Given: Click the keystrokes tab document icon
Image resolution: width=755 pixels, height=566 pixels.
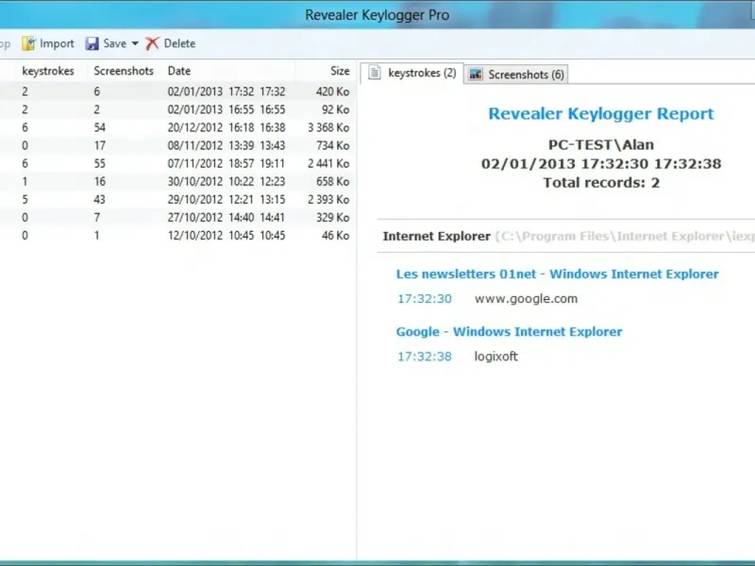Looking at the screenshot, I should (375, 73).
